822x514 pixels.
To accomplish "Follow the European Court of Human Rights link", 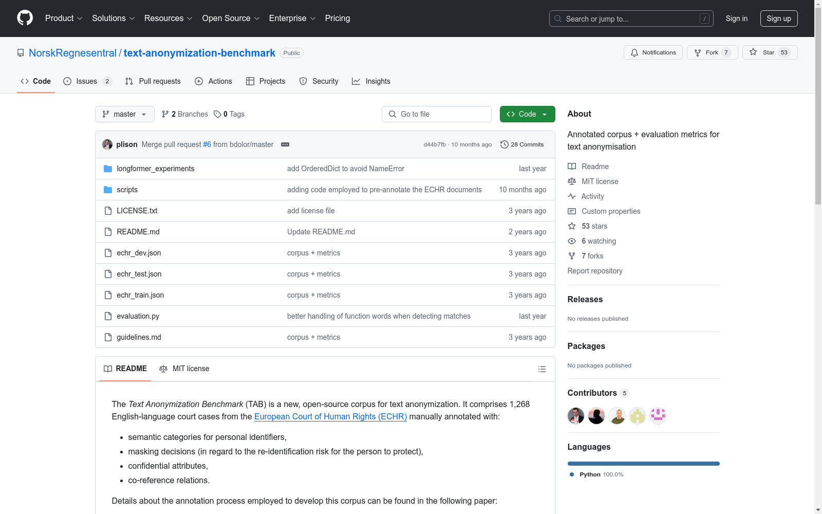I will 330,417.
